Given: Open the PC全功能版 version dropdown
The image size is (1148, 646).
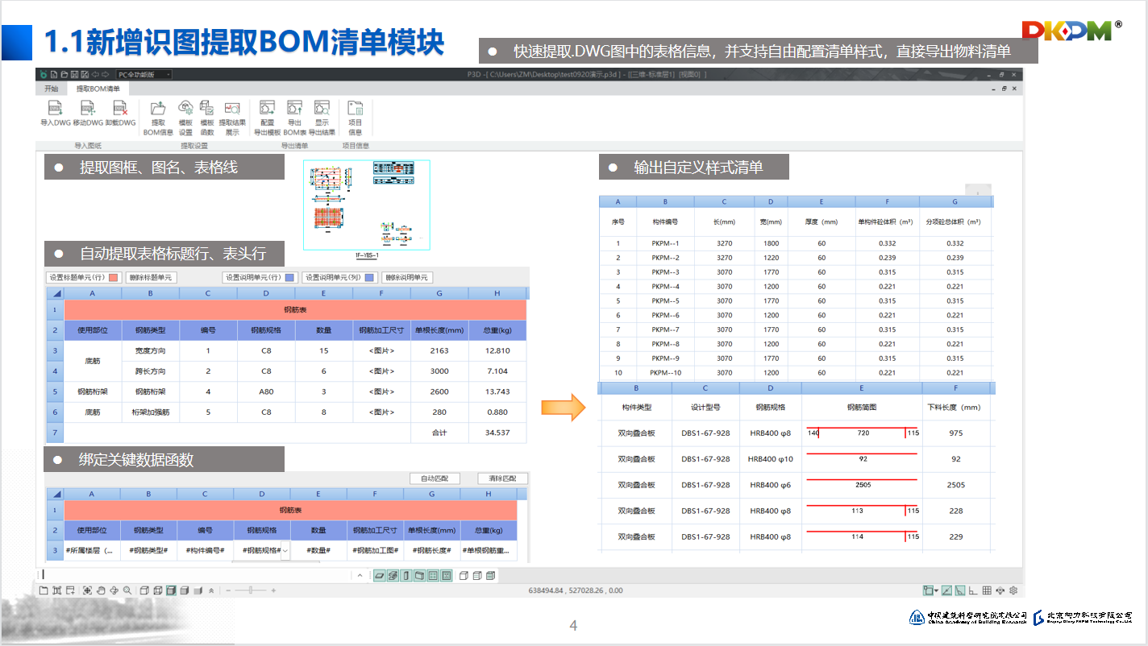Looking at the screenshot, I should (x=144, y=74).
